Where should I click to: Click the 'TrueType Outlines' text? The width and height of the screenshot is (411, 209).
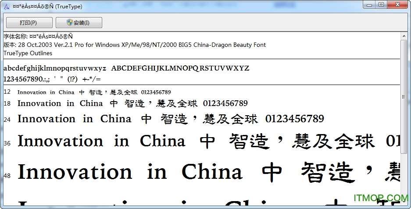pyautogui.click(x=28, y=53)
